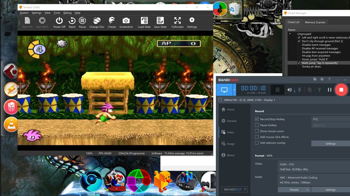This screenshot has height=196, width=350.
Task: Switch the emulator to Fullscreen
Action: click(177, 22)
